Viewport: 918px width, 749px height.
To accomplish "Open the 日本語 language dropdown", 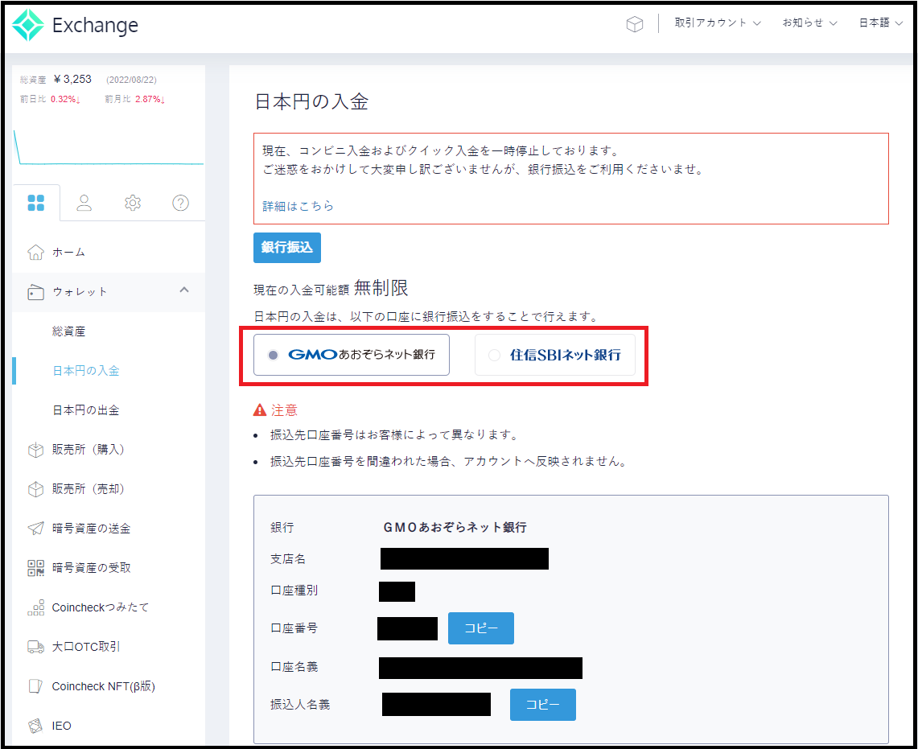I will (879, 23).
